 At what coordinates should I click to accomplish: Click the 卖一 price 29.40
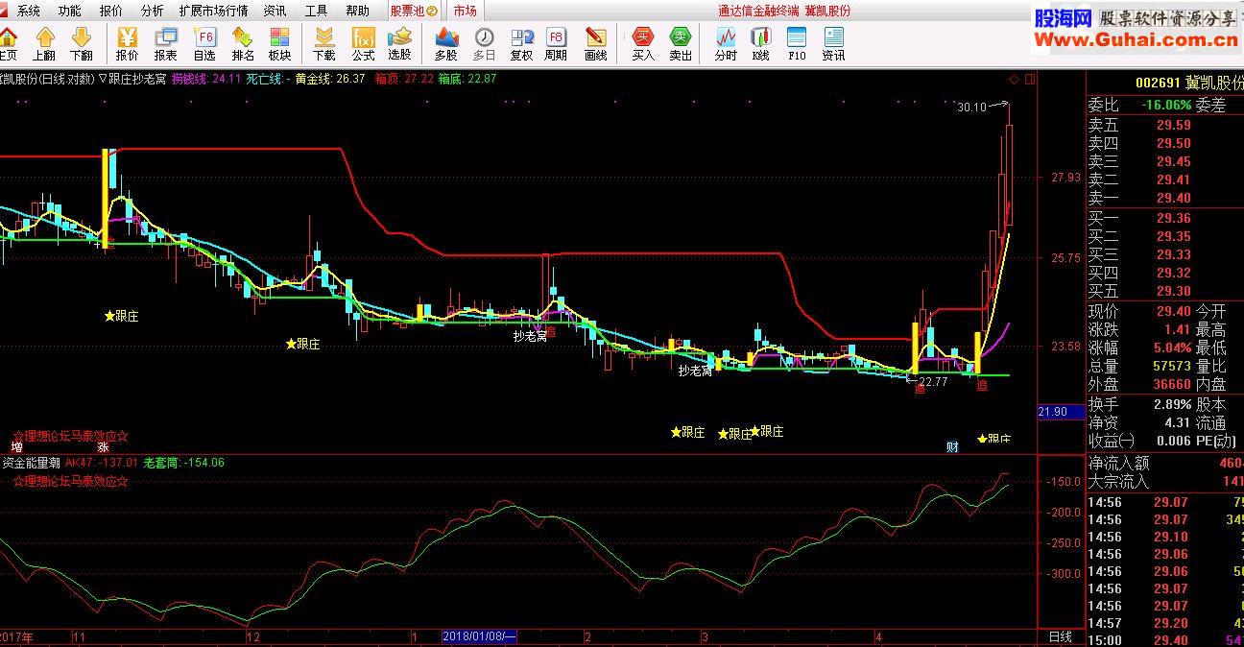(1173, 198)
